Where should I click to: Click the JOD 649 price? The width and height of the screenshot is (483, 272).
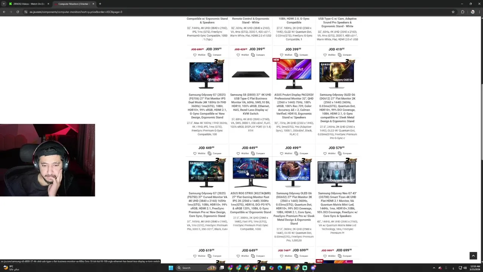click(x=250, y=250)
